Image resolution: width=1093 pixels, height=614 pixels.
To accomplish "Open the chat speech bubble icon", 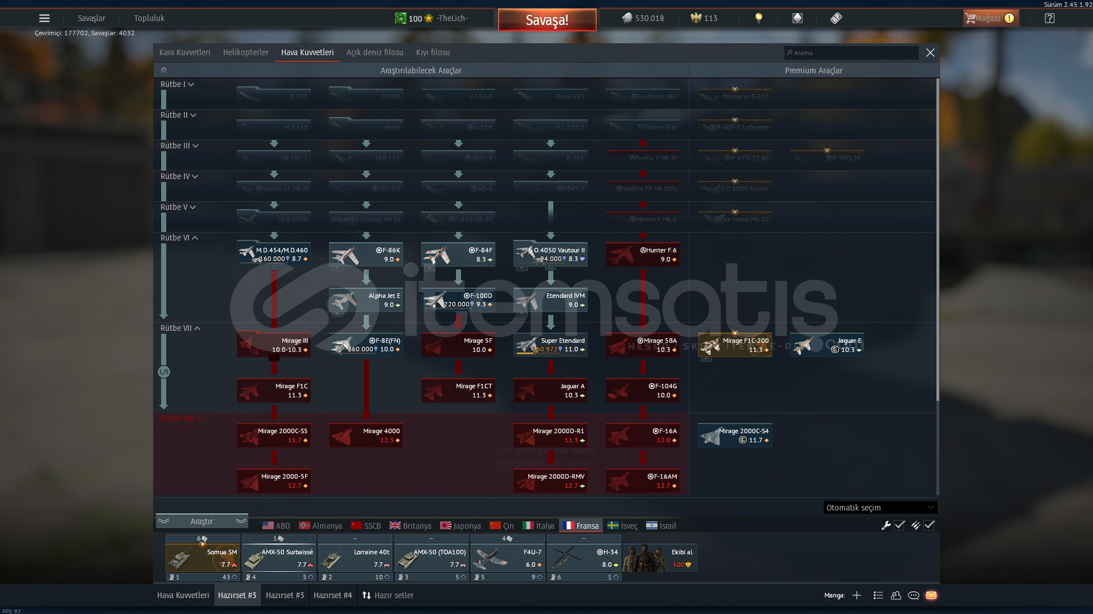I will click(914, 595).
